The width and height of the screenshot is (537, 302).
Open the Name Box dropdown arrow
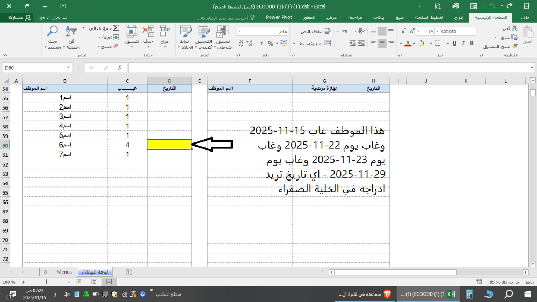point(68,68)
